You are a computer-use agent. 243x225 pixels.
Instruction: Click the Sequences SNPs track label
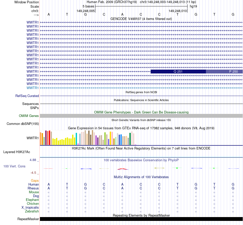30,106
